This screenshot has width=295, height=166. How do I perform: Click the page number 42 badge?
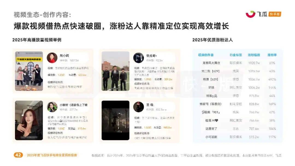(x=18, y=155)
